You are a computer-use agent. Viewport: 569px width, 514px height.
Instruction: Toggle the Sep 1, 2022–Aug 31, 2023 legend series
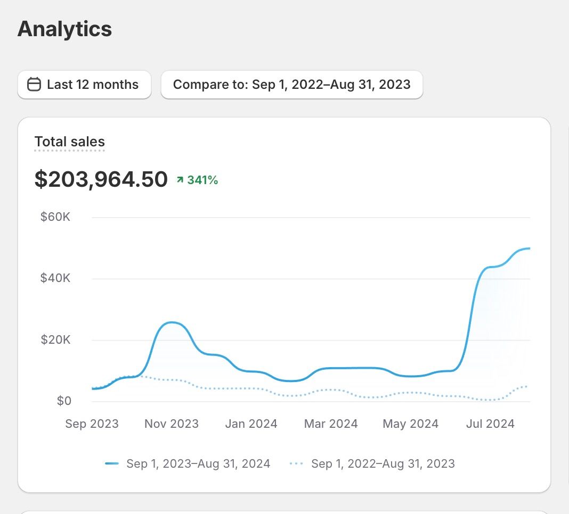tap(383, 464)
